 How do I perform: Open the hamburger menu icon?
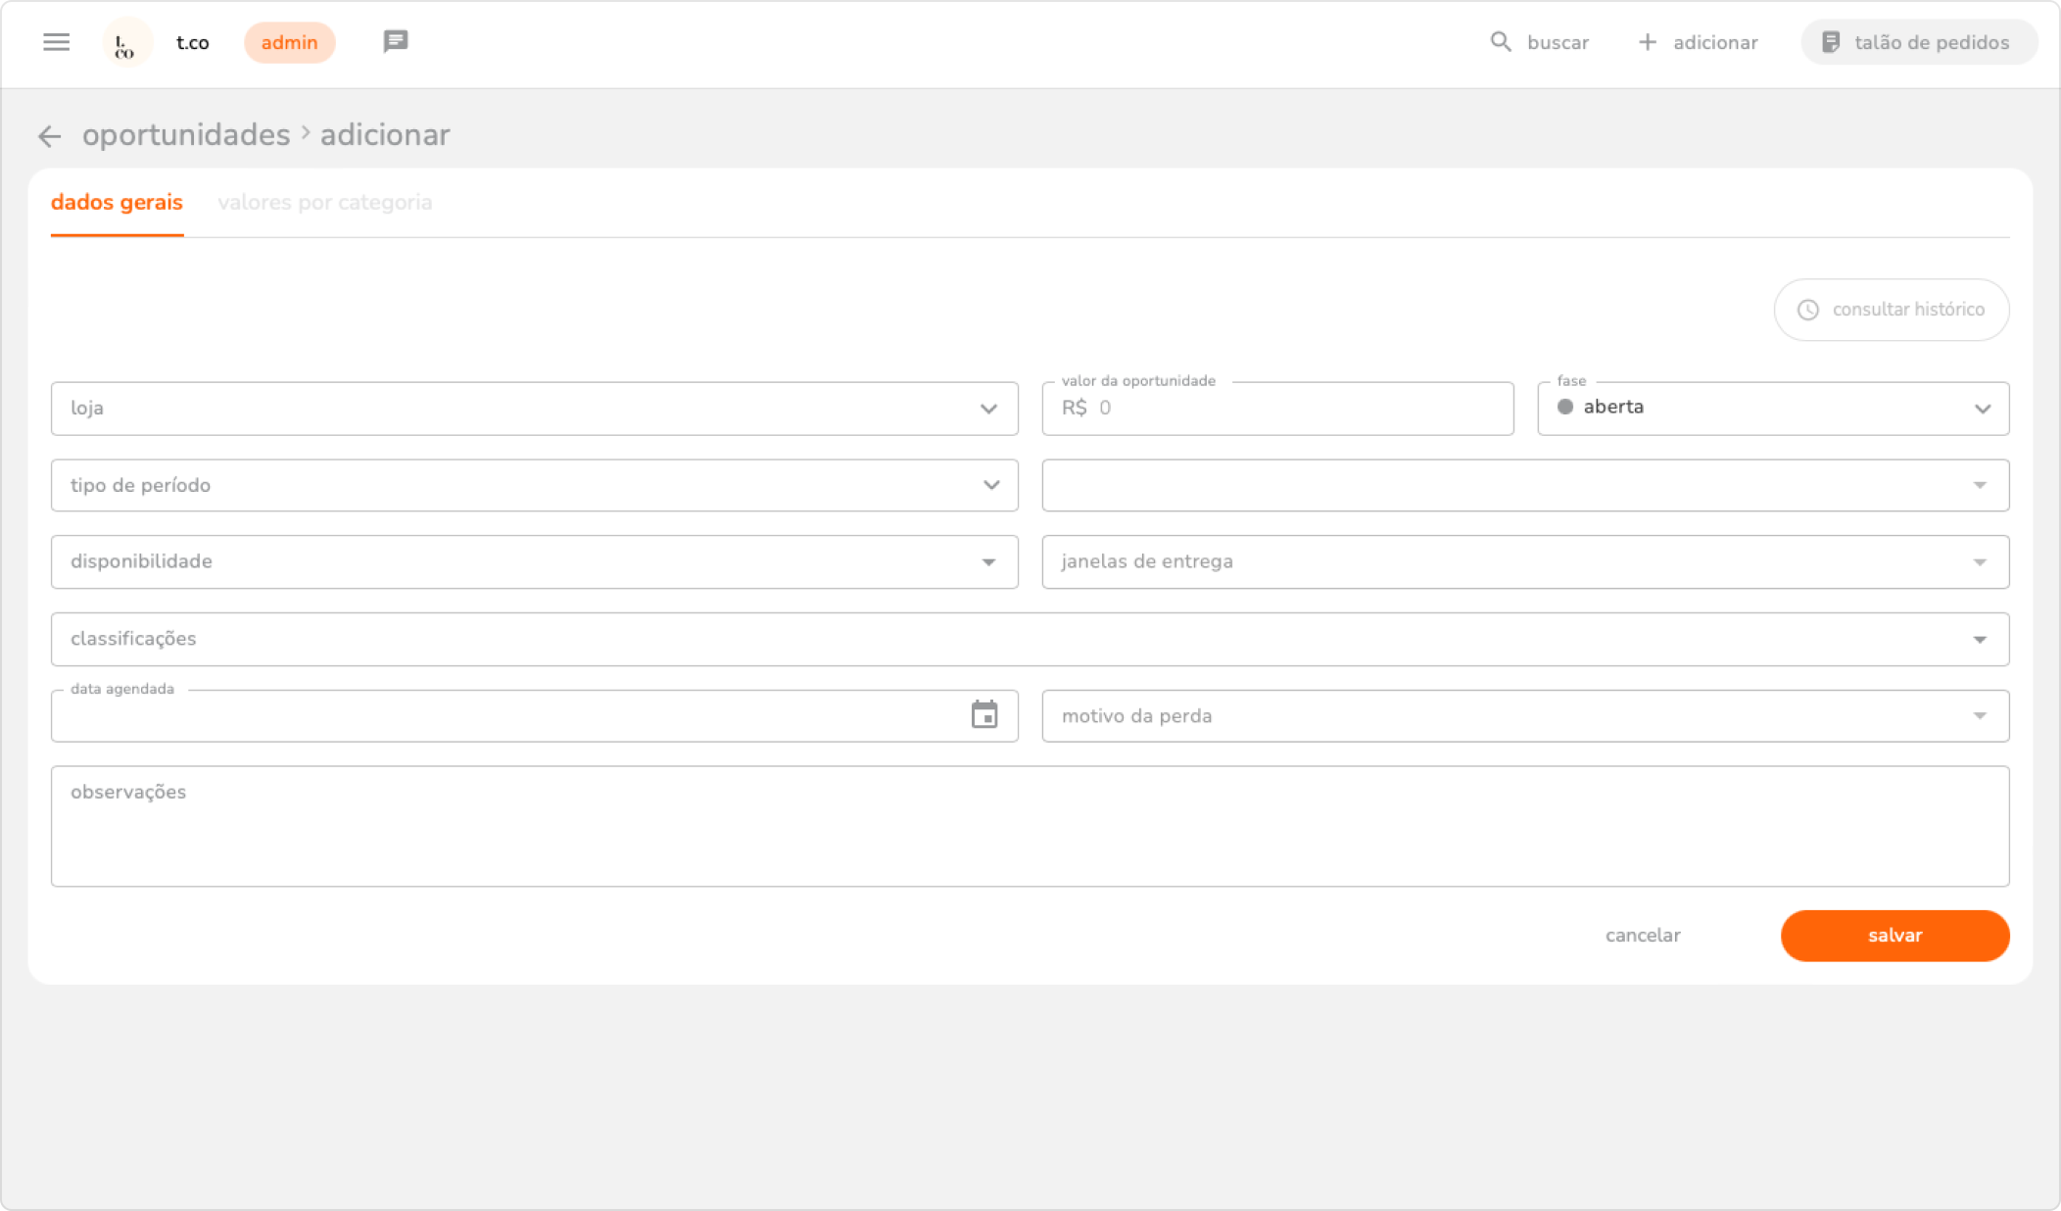tap(57, 42)
